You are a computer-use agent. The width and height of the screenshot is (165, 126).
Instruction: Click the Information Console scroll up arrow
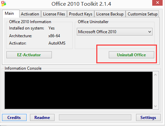click(156, 75)
